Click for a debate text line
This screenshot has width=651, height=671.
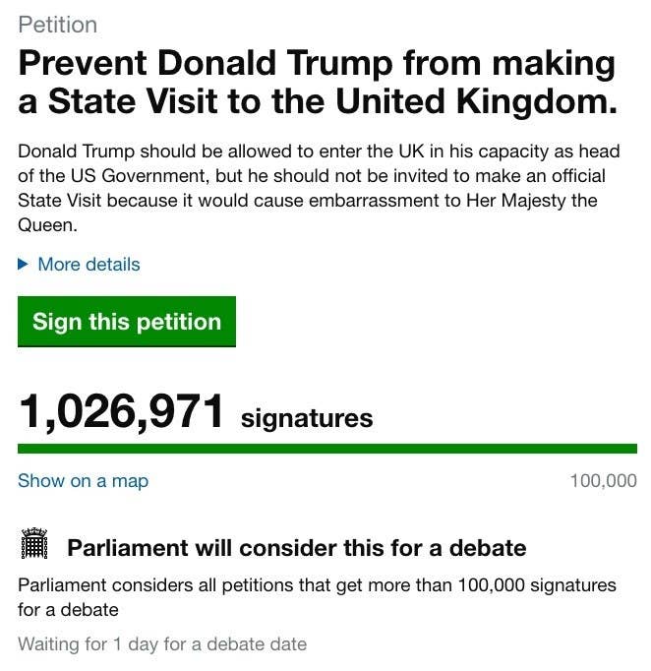68,610
